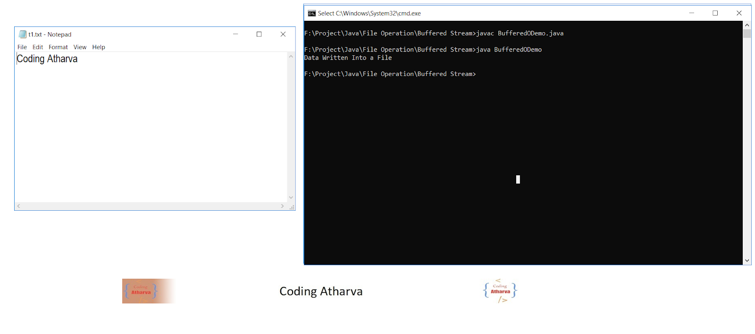
Task: Click the 'Data Written Into a File' output
Action: click(348, 58)
